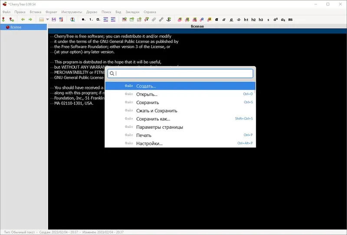The width and height of the screenshot is (347, 235).
Task: Find in all nodes icon
Action: (x=72, y=20)
